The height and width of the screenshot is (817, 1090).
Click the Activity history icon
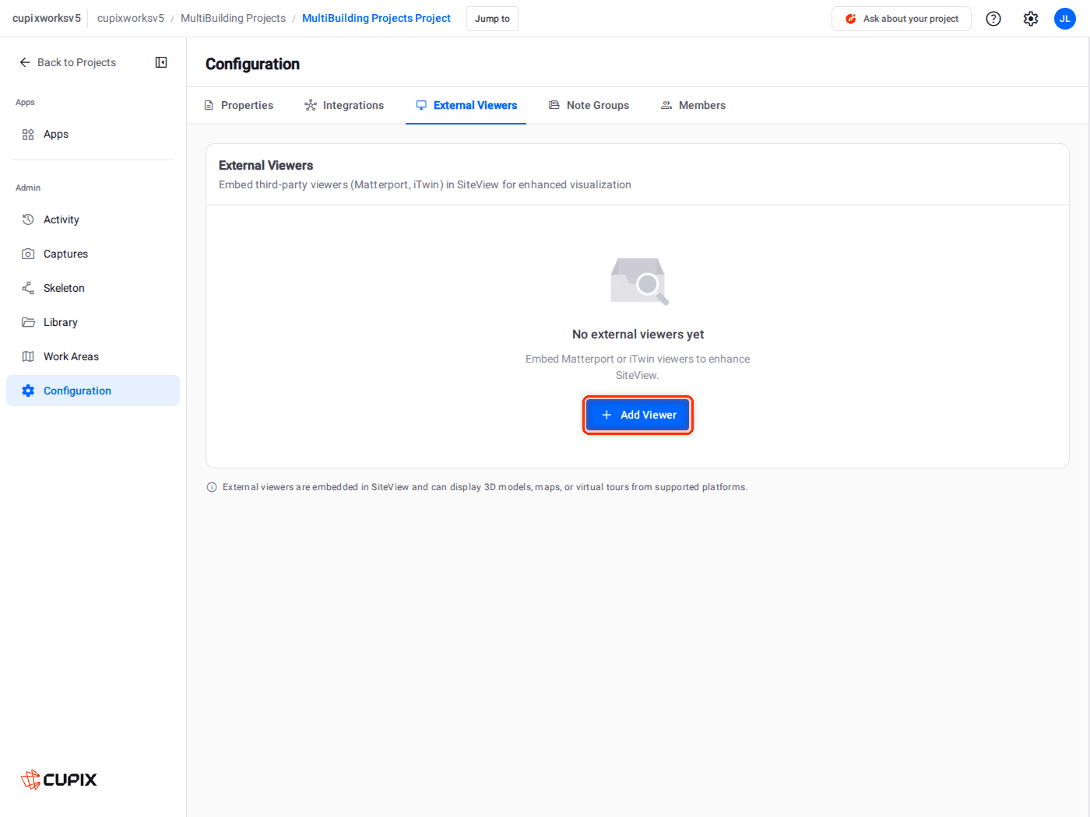click(28, 219)
